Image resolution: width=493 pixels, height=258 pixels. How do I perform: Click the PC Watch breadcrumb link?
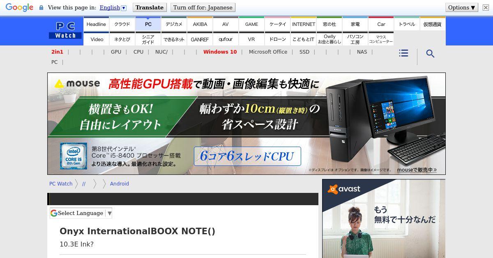(61, 184)
